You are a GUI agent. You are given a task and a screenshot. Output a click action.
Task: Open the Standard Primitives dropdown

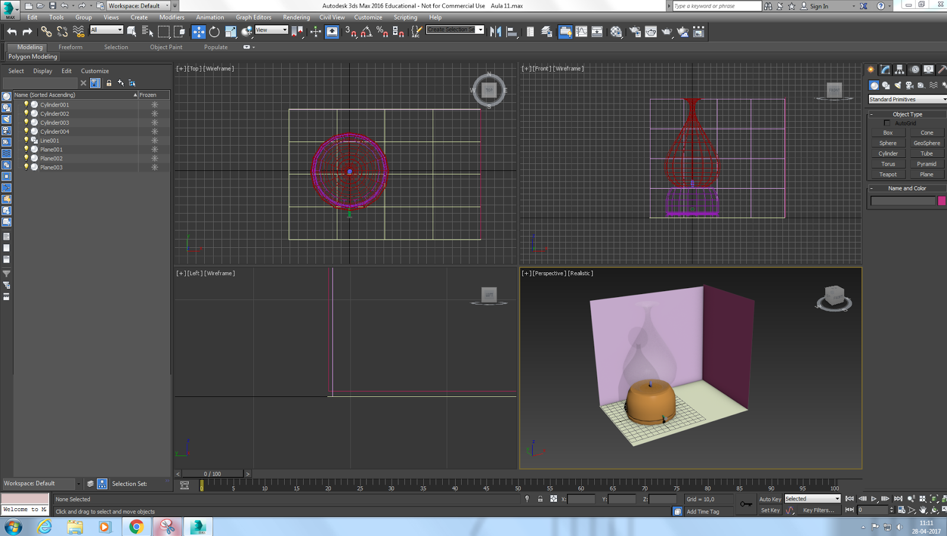[908, 99]
